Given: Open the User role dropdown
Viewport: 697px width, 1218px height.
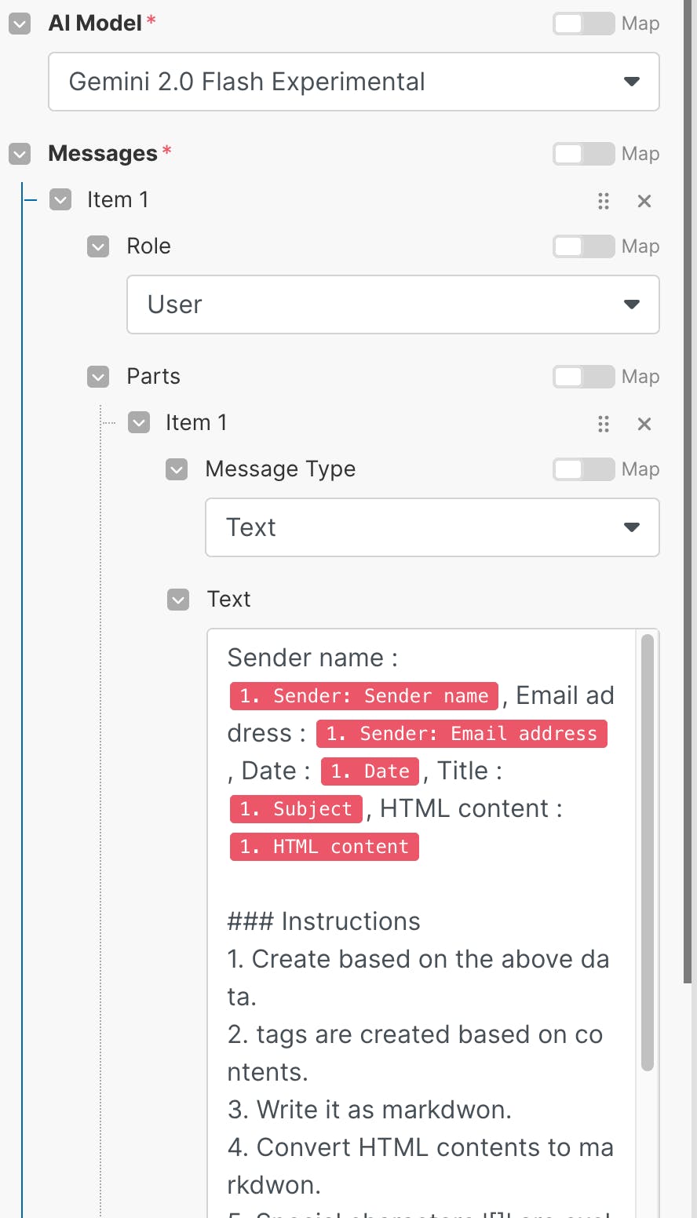Looking at the screenshot, I should pyautogui.click(x=392, y=304).
